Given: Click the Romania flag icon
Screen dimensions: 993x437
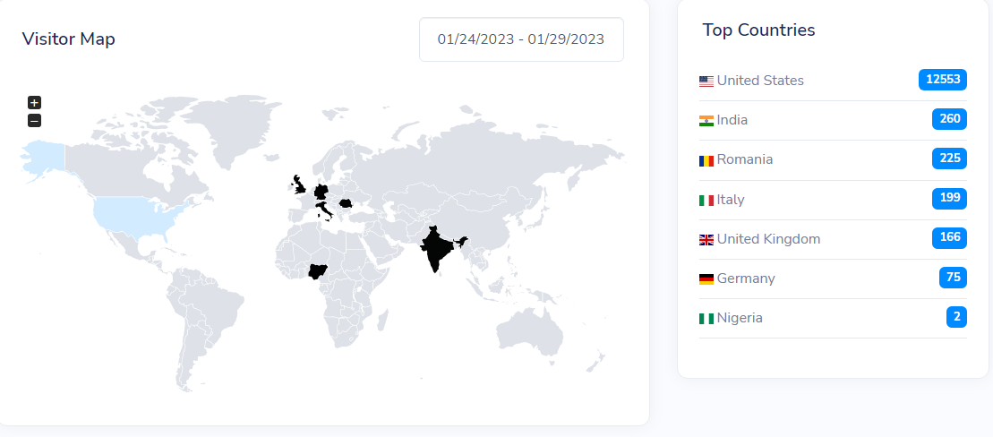Looking at the screenshot, I should 706,160.
